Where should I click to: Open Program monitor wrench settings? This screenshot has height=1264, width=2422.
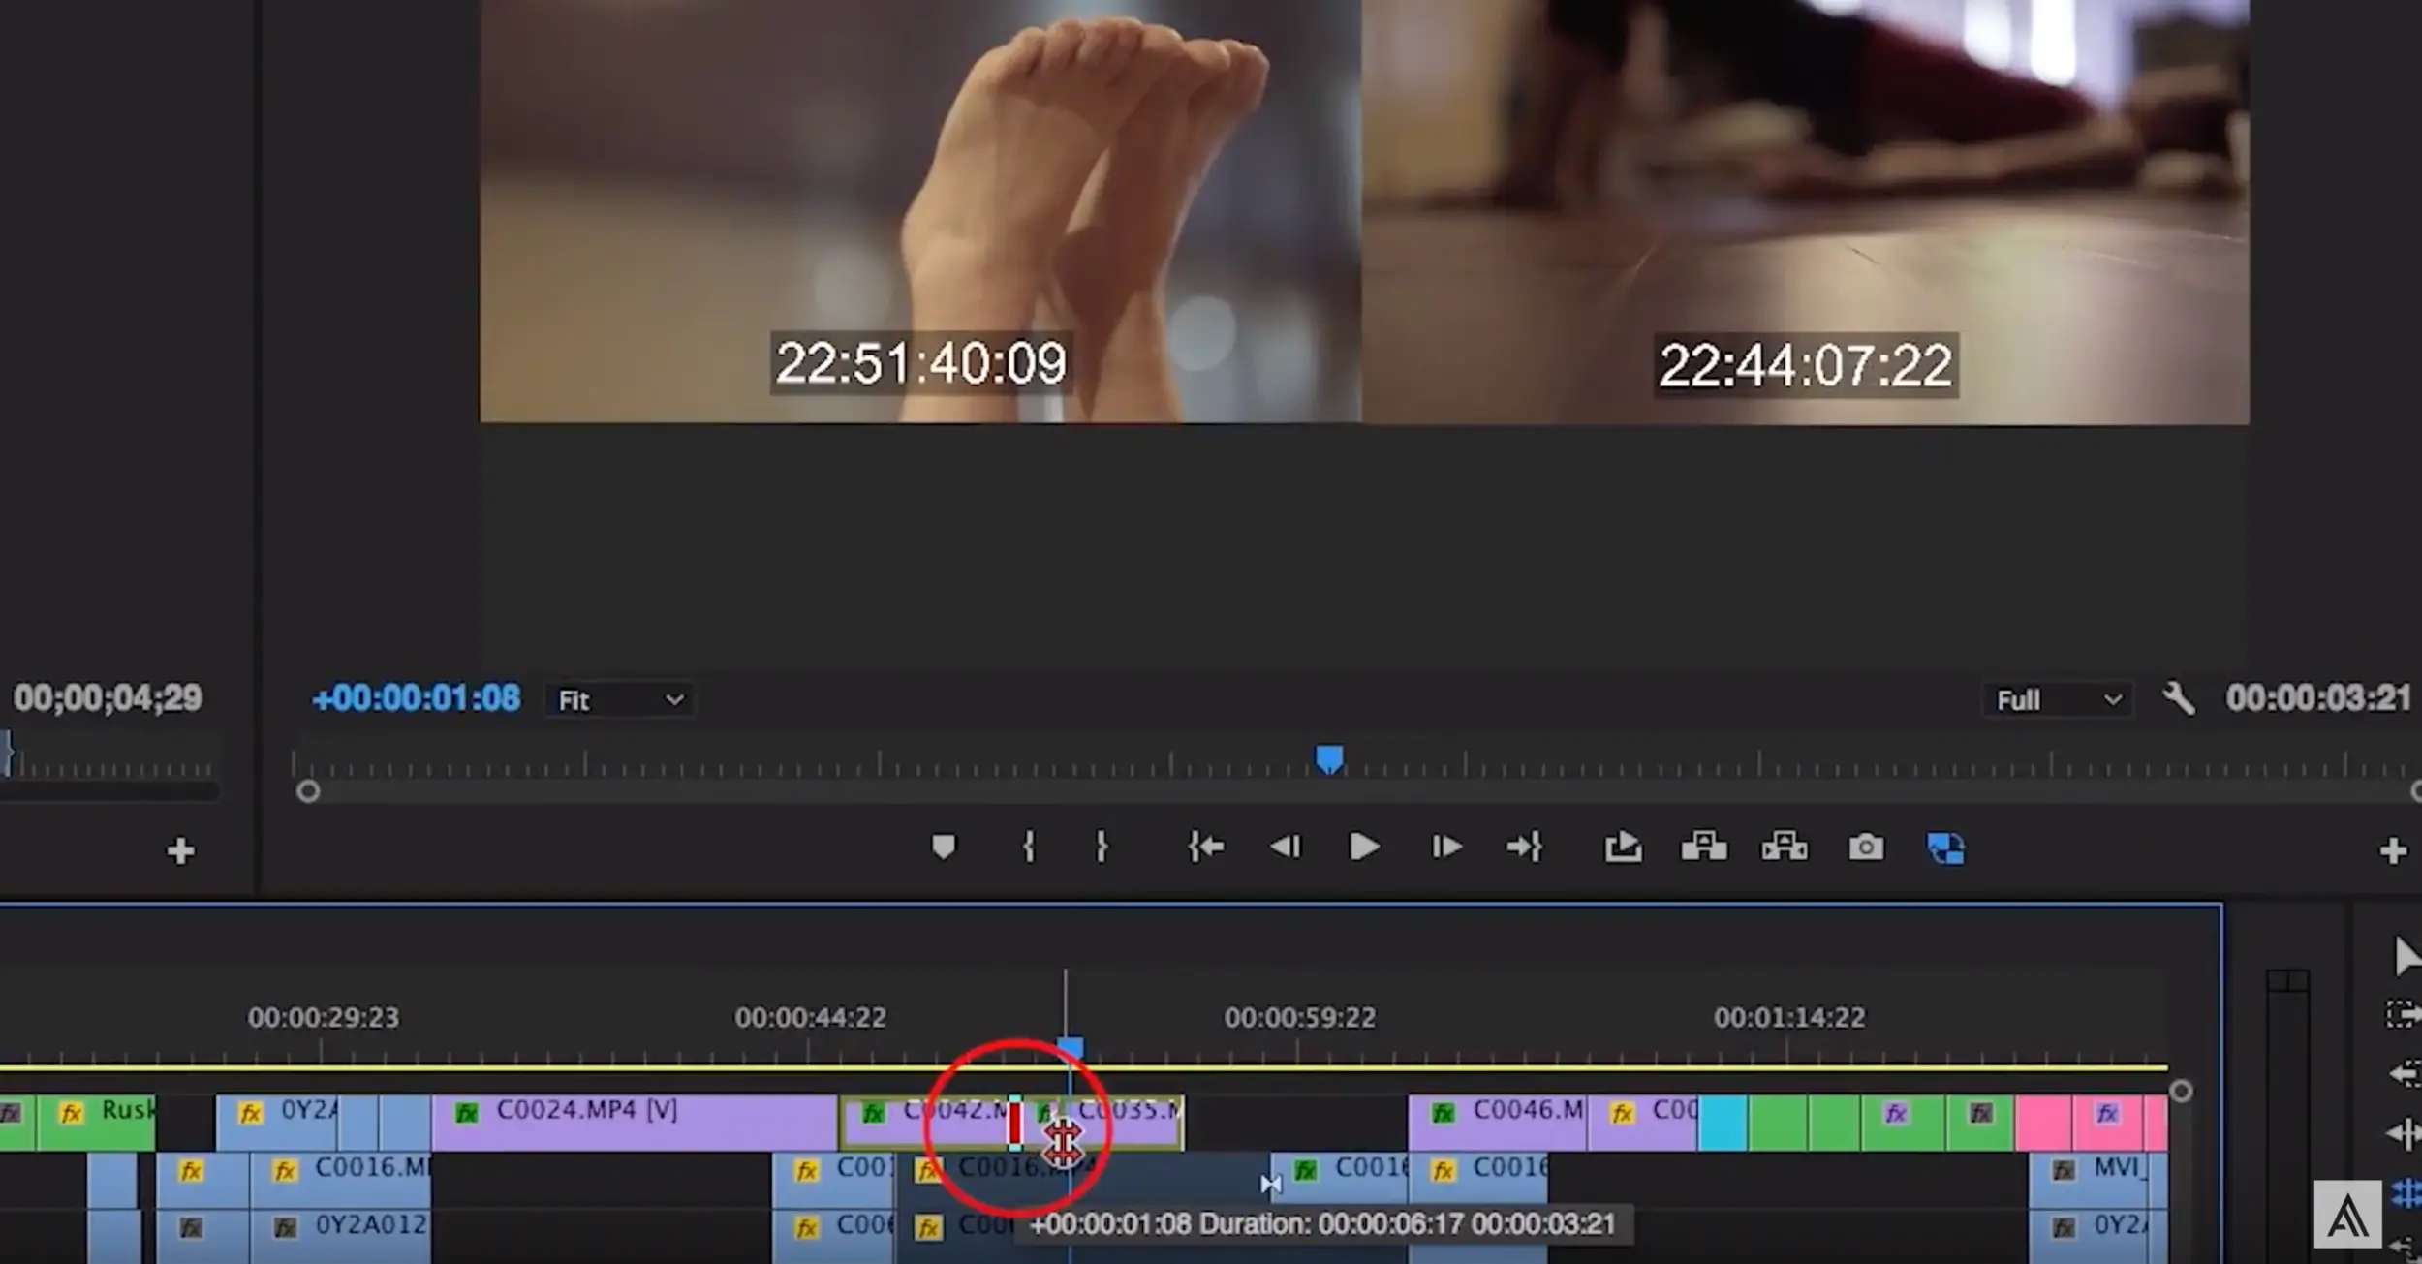click(2178, 697)
